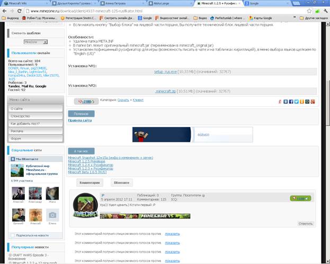Open Minecraft 1.2.5 Prerelease link

tap(86, 161)
